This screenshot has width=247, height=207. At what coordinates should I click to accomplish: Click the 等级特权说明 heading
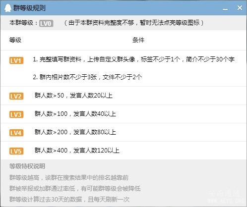point(27,166)
